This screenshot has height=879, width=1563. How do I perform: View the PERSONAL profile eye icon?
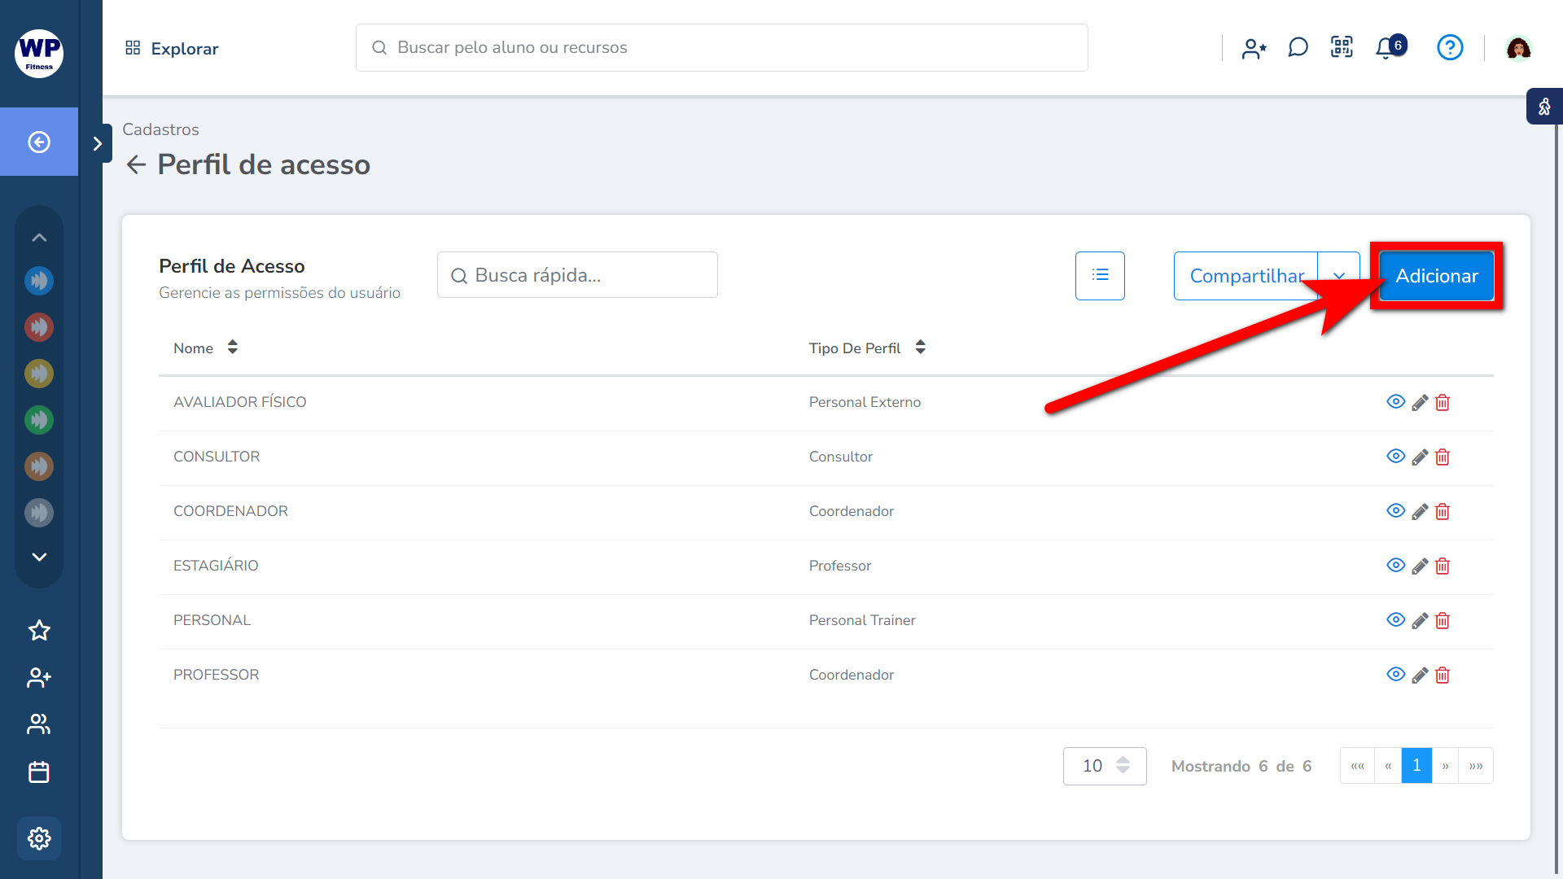coord(1395,620)
